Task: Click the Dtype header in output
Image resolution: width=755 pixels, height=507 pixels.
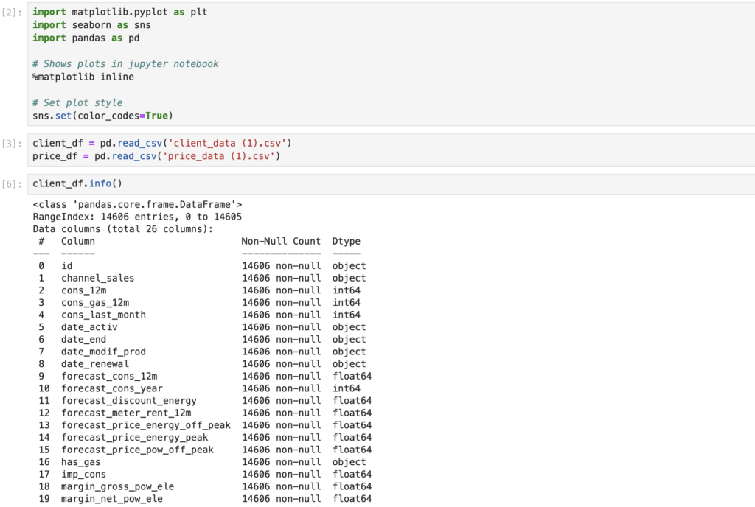Action: tap(346, 241)
